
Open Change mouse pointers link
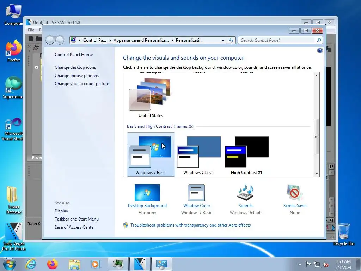coord(77,76)
